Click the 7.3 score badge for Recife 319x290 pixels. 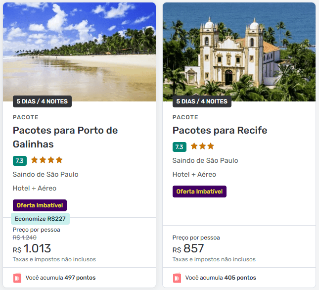click(x=180, y=146)
